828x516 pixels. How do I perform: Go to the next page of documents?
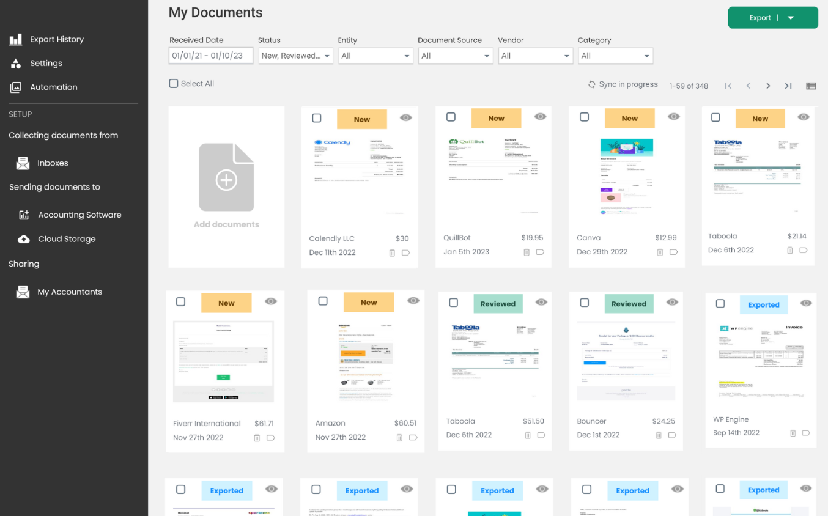768,86
